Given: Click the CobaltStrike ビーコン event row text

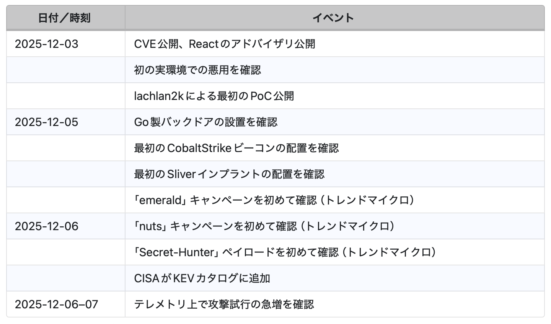Looking at the screenshot, I should click(x=236, y=148).
